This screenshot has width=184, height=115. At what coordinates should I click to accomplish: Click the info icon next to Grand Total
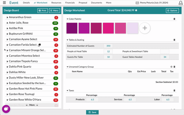point(136,10)
